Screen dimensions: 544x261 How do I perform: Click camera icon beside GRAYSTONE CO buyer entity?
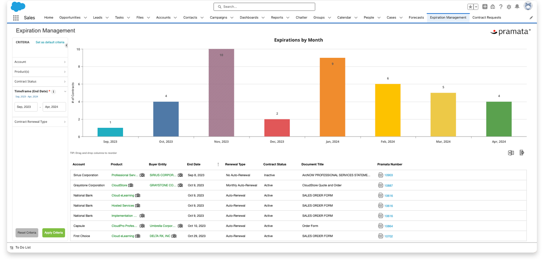click(x=180, y=185)
